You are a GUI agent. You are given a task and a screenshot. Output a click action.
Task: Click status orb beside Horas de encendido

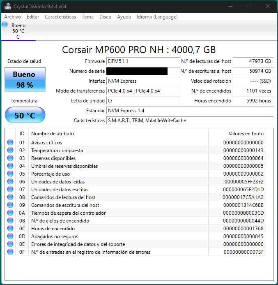pos(10,228)
